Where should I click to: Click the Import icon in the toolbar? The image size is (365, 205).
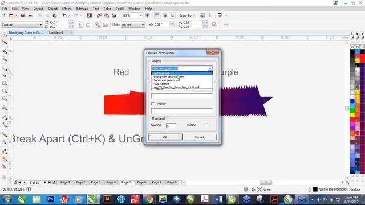(x=99, y=15)
